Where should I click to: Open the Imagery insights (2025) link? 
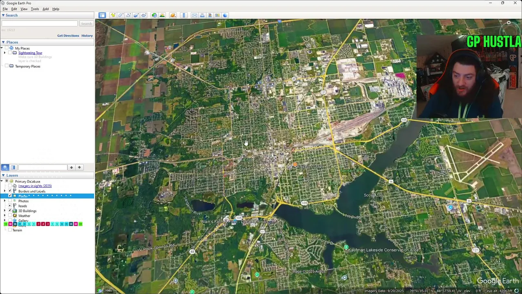[35, 186]
